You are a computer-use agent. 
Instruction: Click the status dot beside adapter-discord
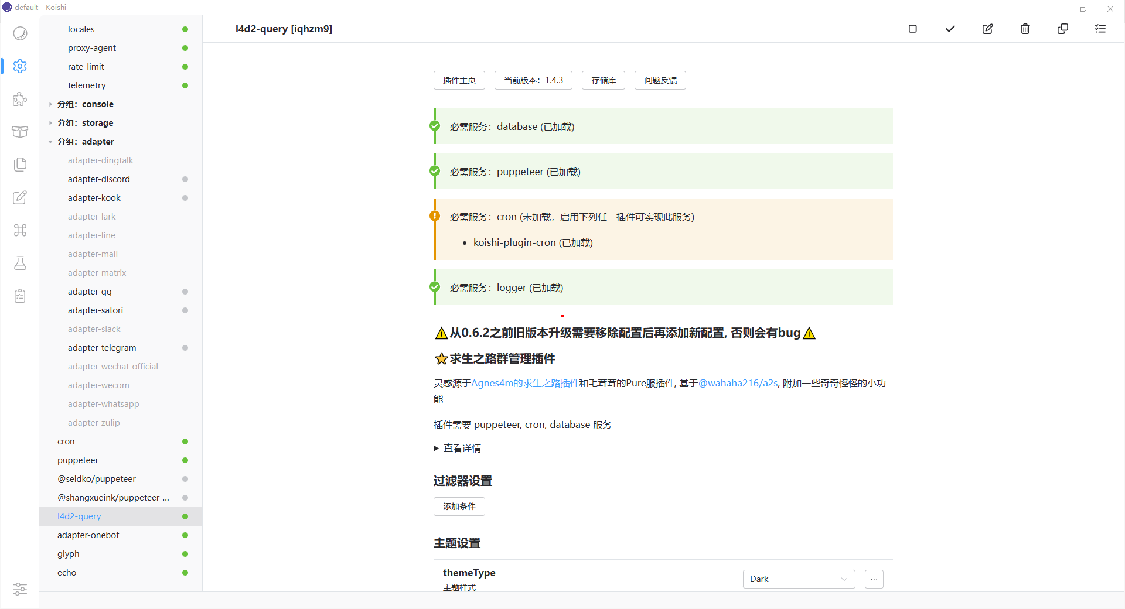(185, 179)
